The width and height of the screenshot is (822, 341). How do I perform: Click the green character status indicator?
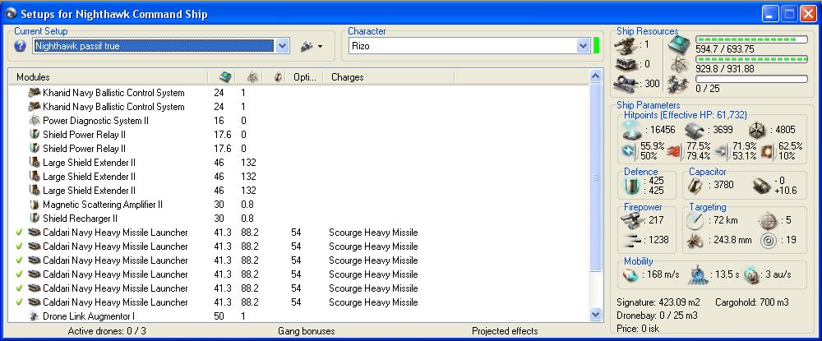tap(597, 45)
